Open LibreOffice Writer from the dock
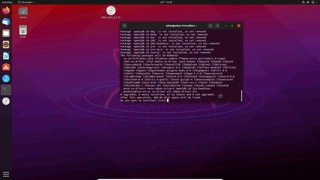 pyautogui.click(x=6, y=55)
